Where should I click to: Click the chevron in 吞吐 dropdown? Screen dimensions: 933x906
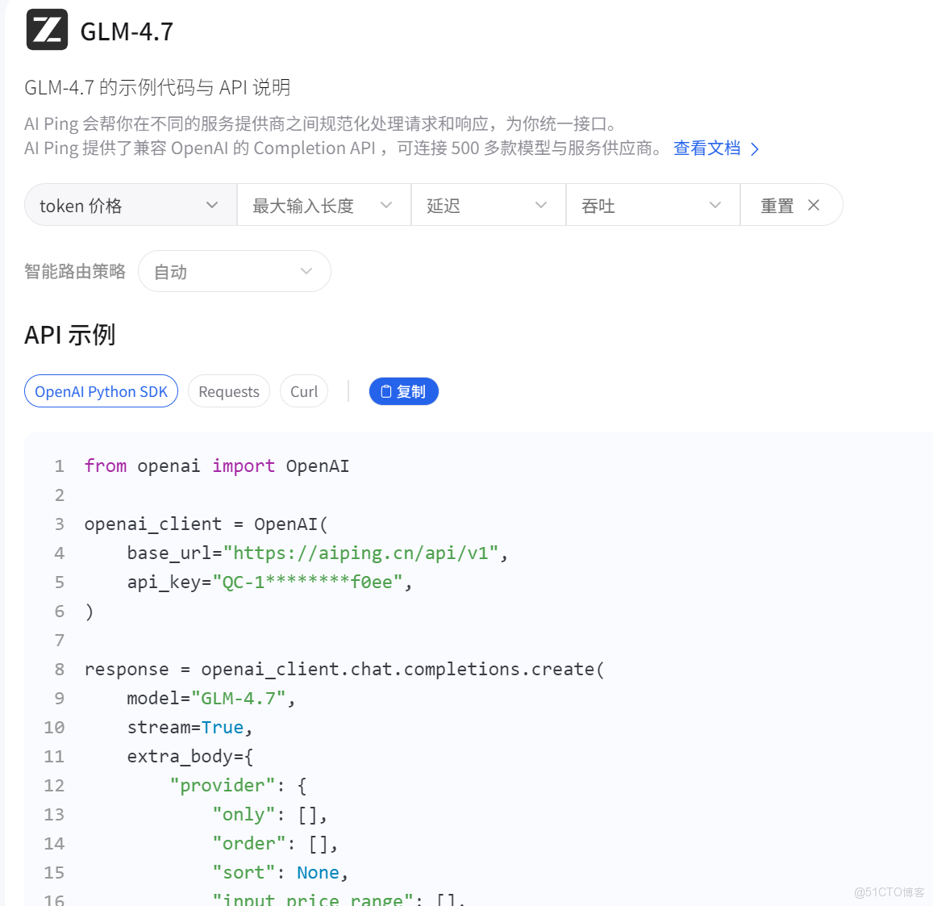point(715,206)
